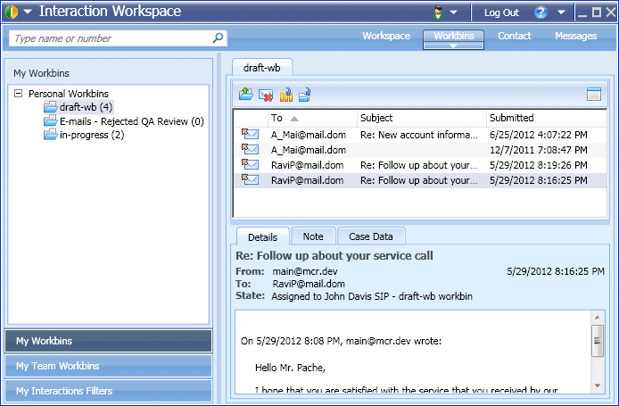Click the agent status person icon
619x406 pixels.
pos(439,12)
